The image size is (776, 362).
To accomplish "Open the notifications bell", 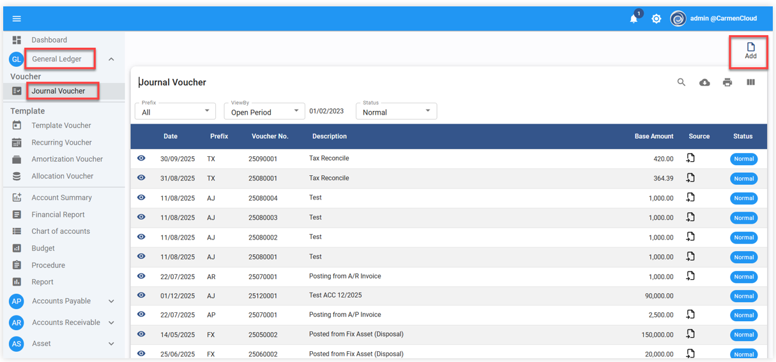I will (x=634, y=19).
